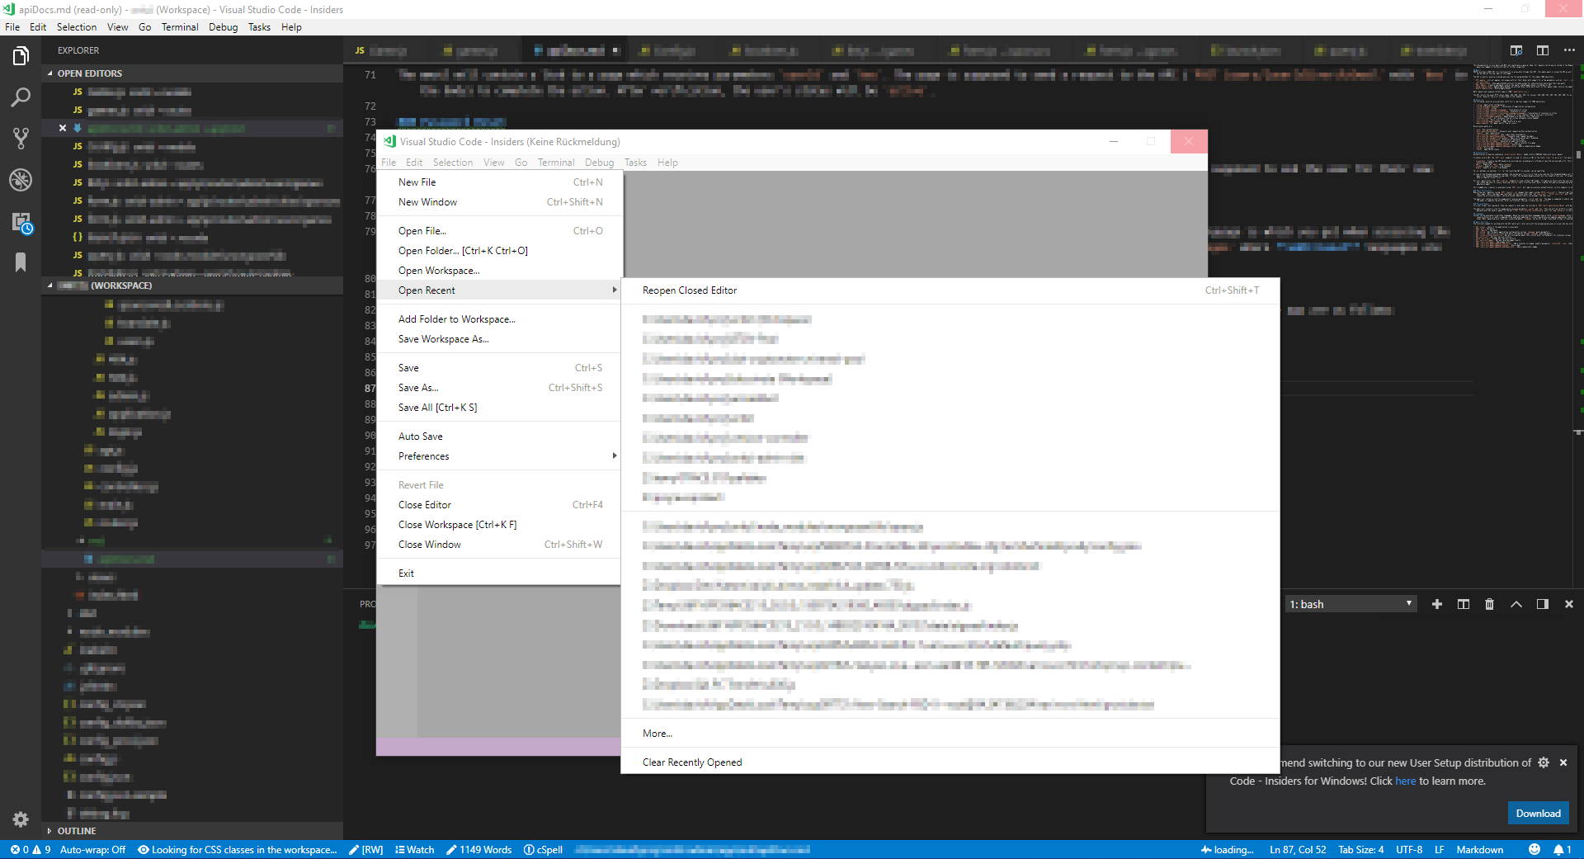
Task: Open the '1: bash' terminal dropdown
Action: coord(1351,604)
